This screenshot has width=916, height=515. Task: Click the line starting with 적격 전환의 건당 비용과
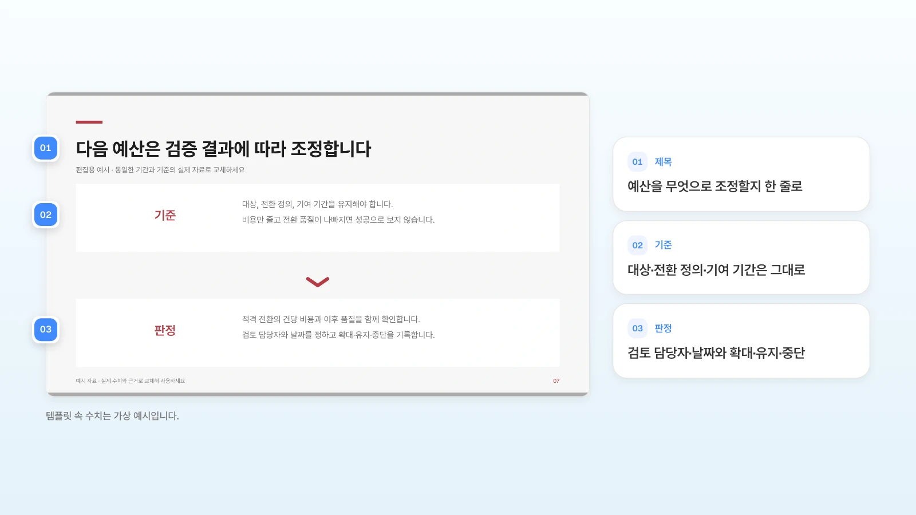331,319
